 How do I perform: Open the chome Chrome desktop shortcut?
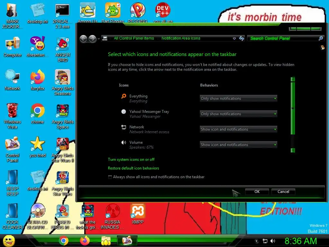click(37, 114)
